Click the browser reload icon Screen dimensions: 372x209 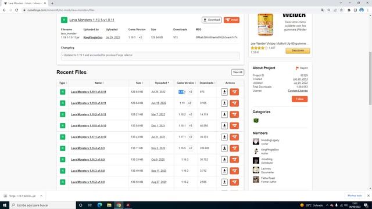[17, 10]
